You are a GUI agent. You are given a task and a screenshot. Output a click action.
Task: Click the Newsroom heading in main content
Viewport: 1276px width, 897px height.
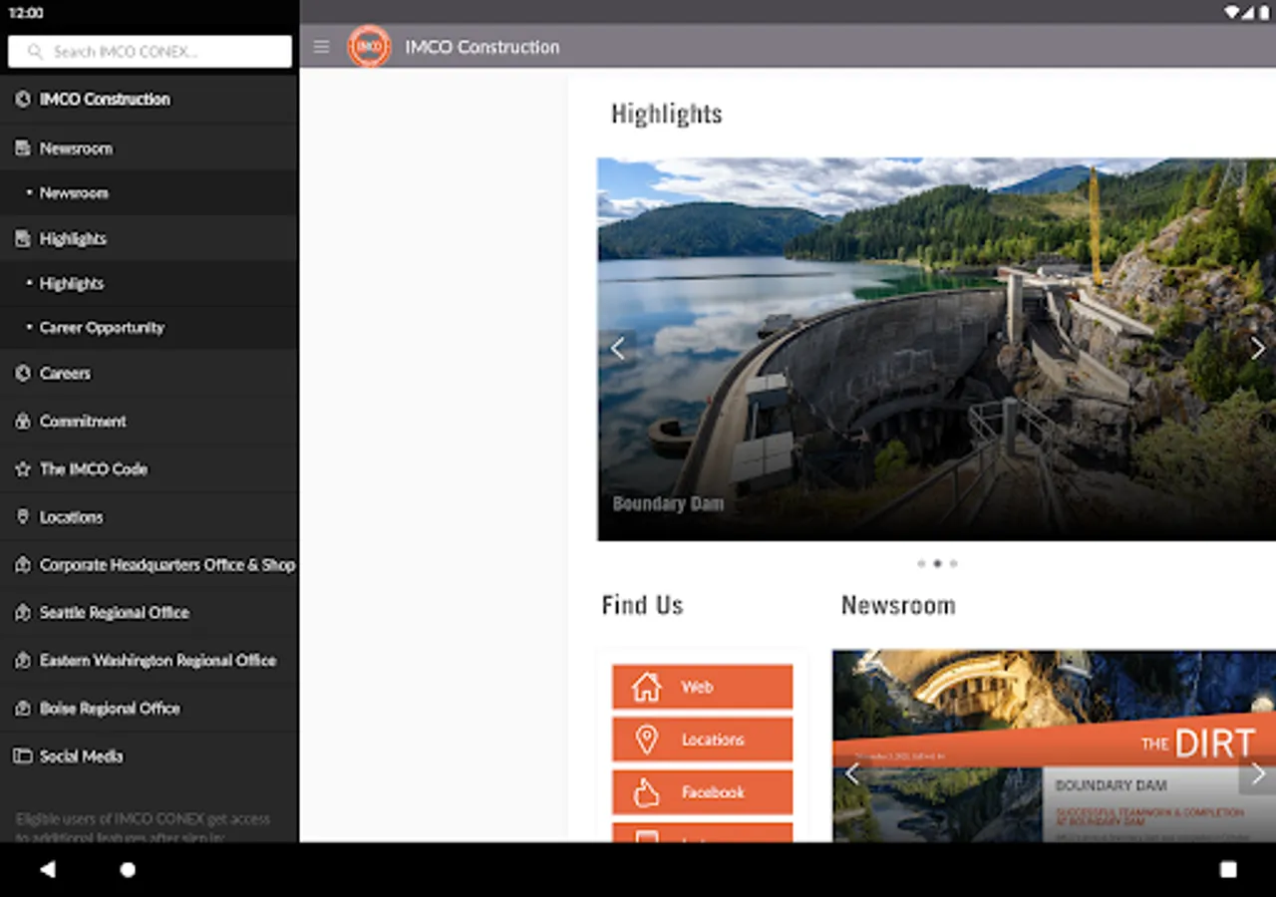click(x=898, y=606)
